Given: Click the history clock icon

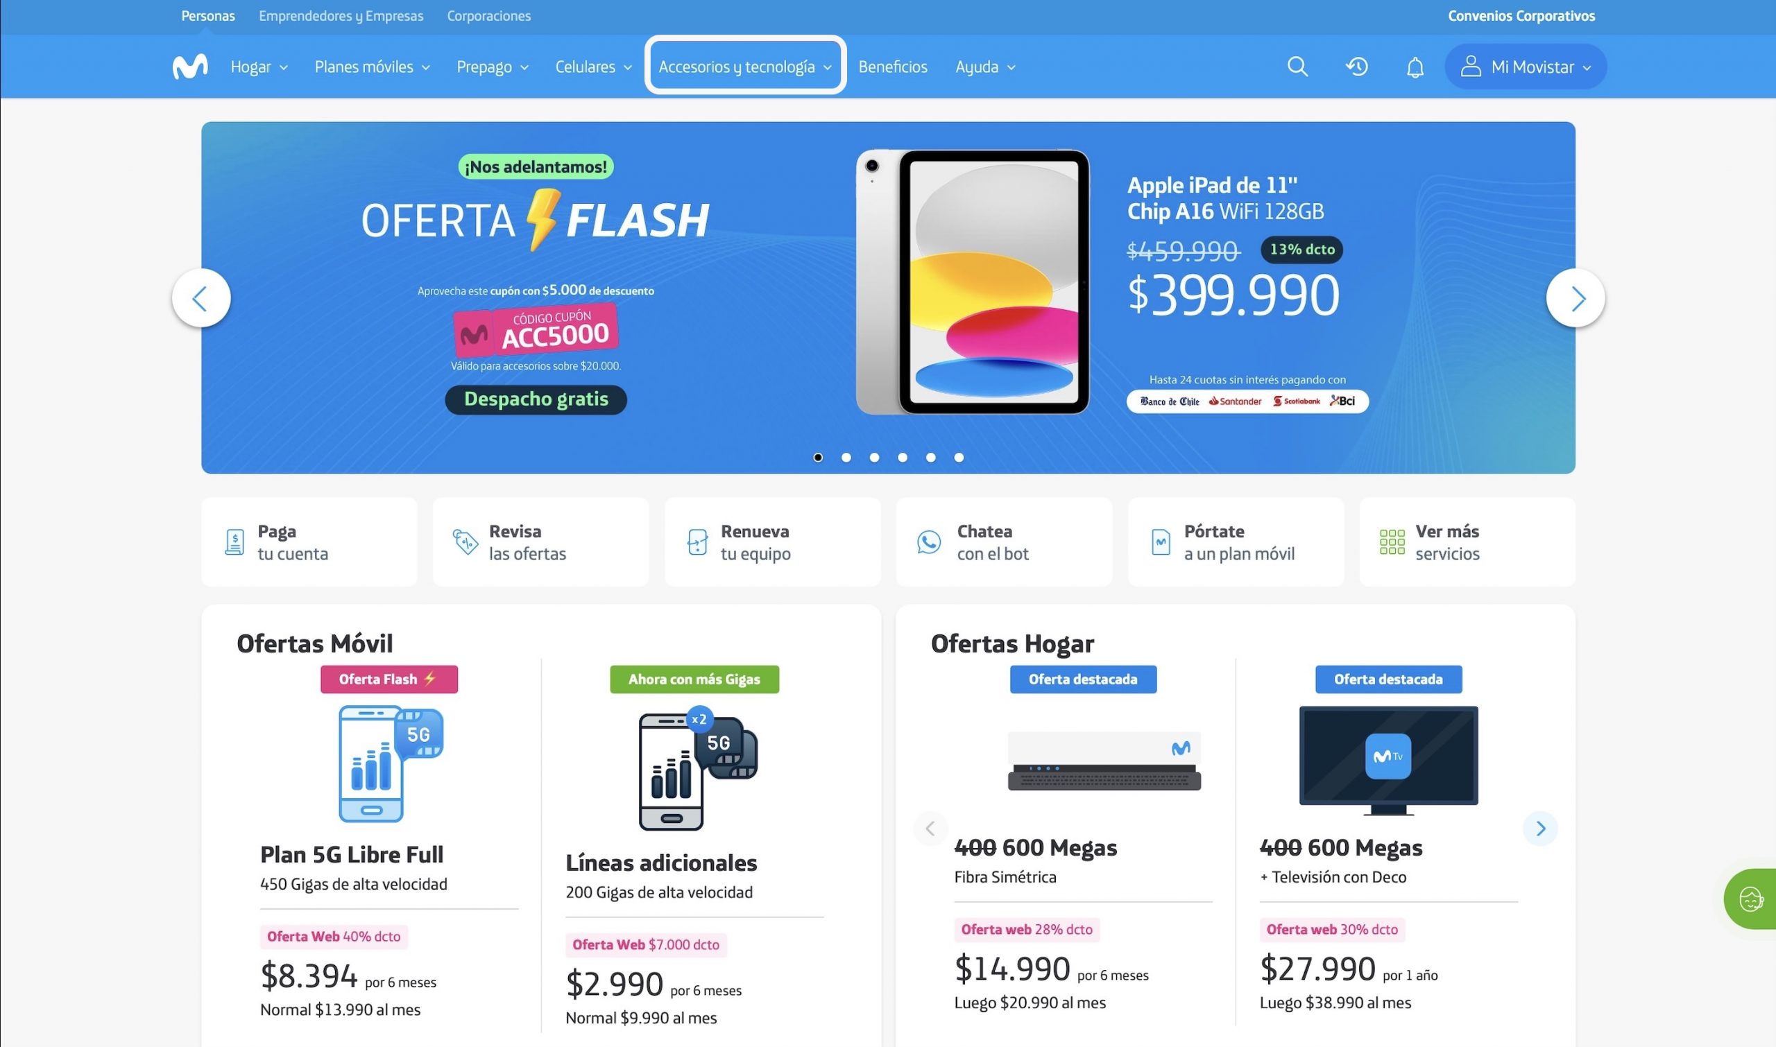Looking at the screenshot, I should click(x=1356, y=67).
